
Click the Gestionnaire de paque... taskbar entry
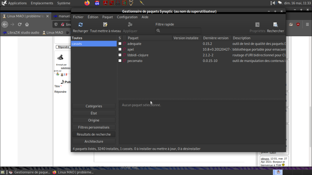30,172
